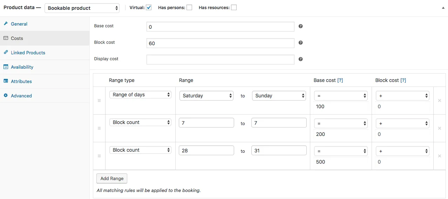Remove the Saturday to Sunday range row
This screenshot has width=448, height=199.
pos(439,101)
